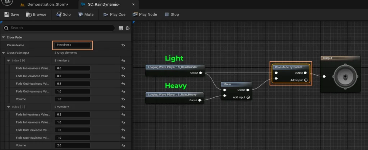Click Add input on Crossfade by Param

pos(305,80)
